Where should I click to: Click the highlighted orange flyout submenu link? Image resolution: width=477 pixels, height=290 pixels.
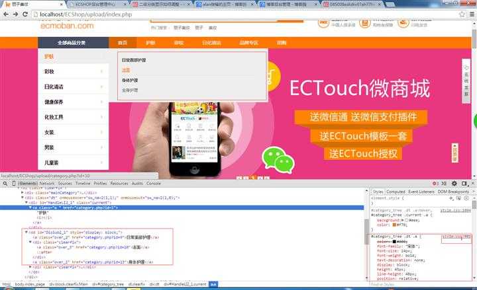(x=126, y=70)
